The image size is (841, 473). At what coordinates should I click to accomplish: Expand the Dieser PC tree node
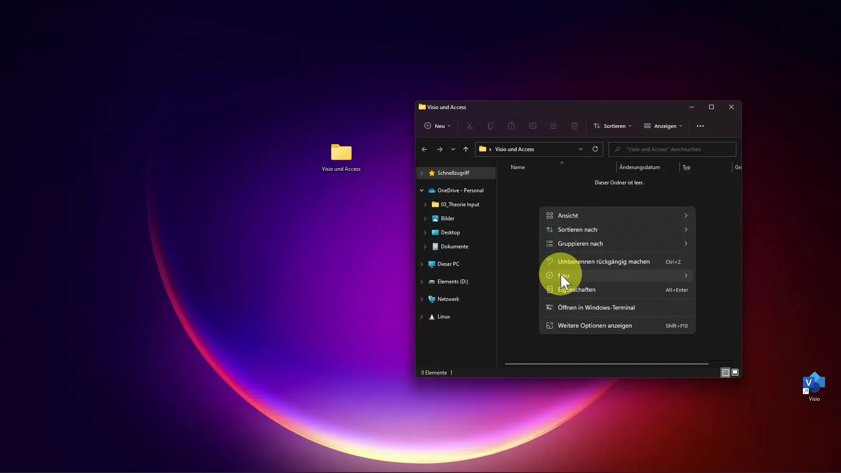coord(421,264)
